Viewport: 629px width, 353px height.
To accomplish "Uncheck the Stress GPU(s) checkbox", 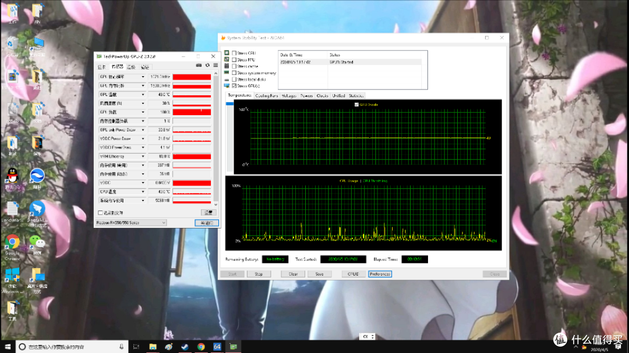I will point(234,85).
